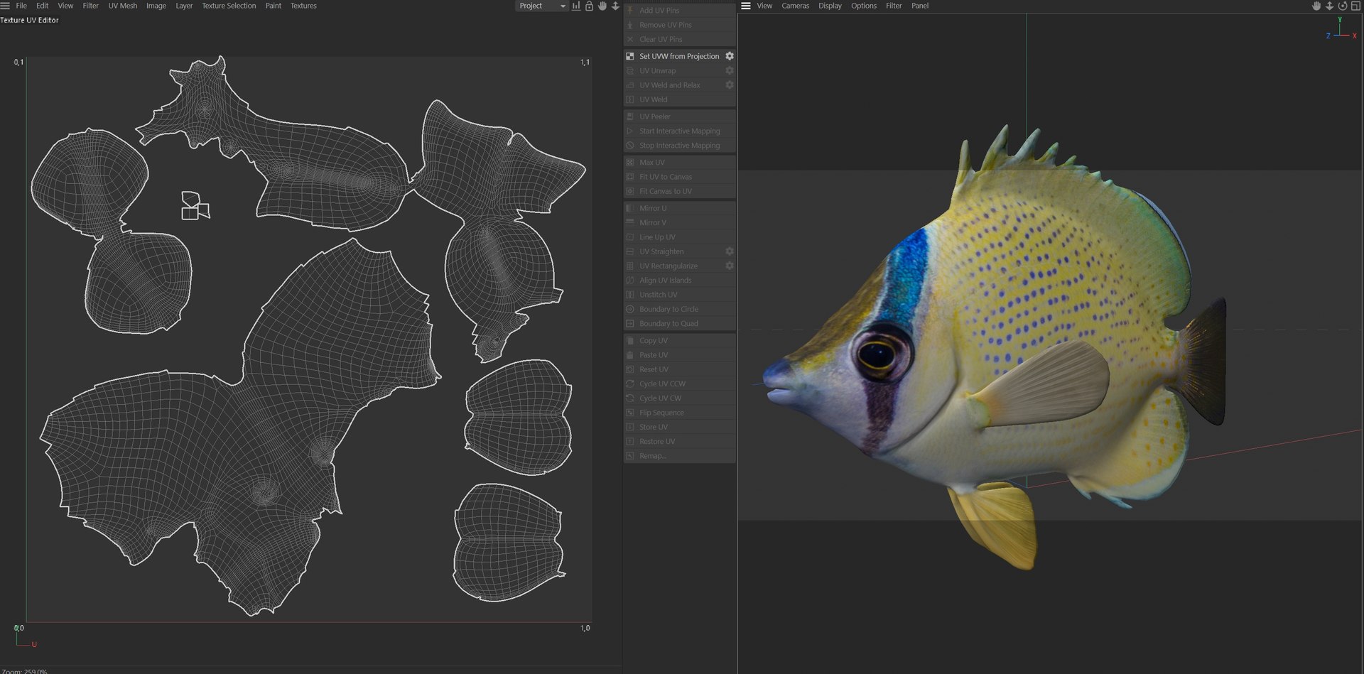Open the UV editor hamburger menu
1364x674 pixels.
5,6
